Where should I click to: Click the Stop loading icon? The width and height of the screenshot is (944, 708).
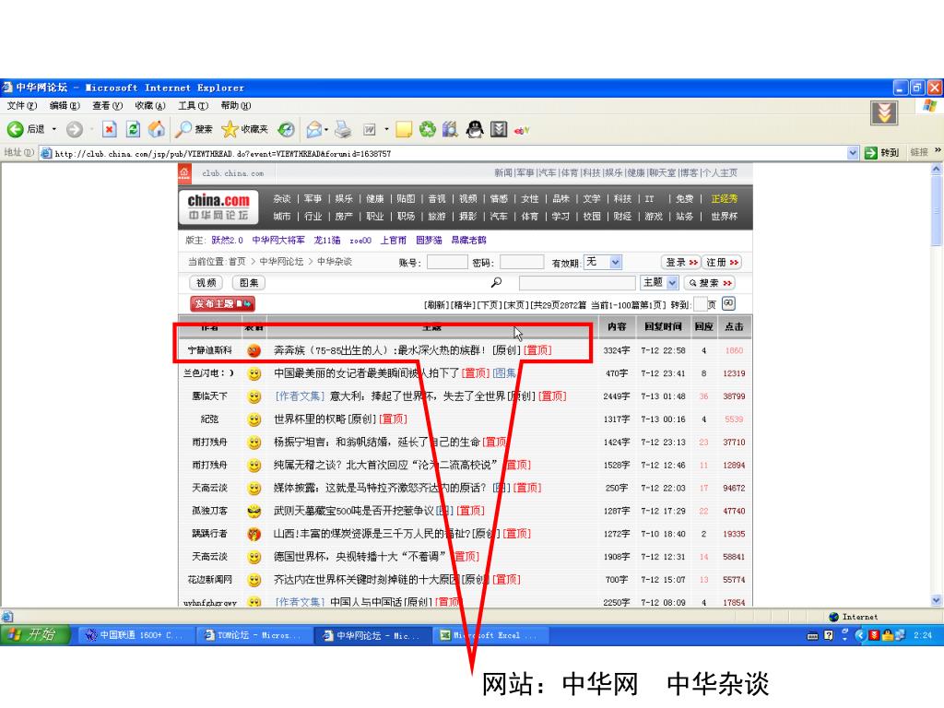pos(109,129)
